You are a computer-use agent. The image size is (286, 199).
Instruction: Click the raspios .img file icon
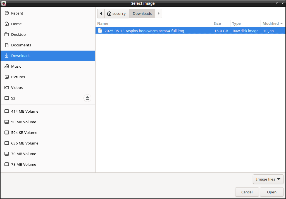tap(100, 31)
